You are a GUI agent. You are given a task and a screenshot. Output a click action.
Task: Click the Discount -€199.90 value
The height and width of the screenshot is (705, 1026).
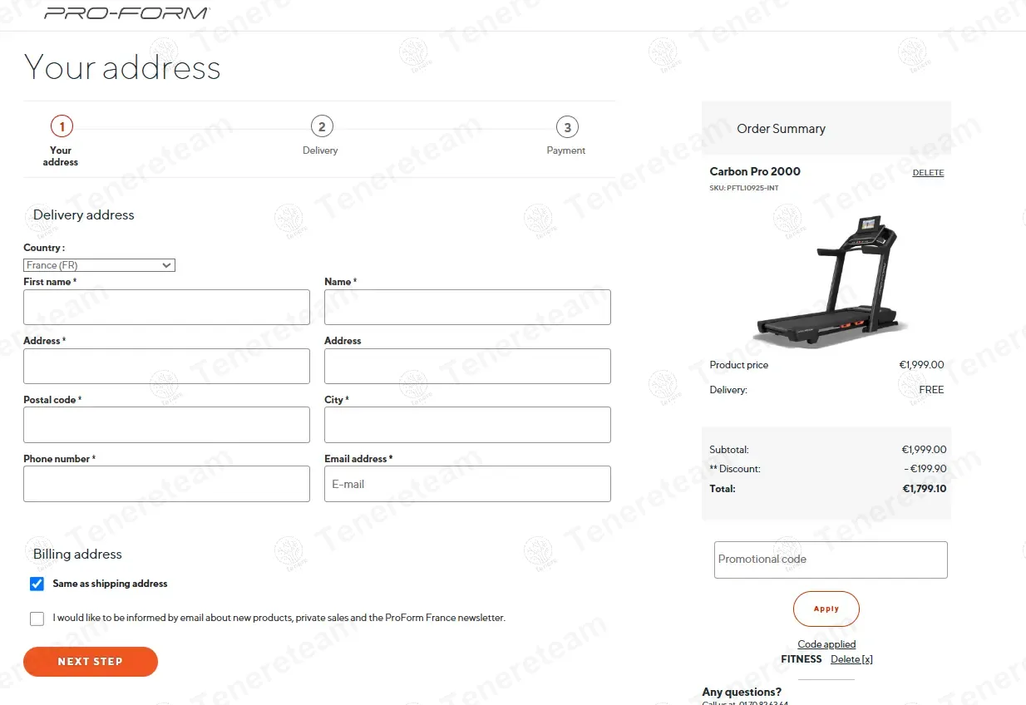tap(925, 469)
